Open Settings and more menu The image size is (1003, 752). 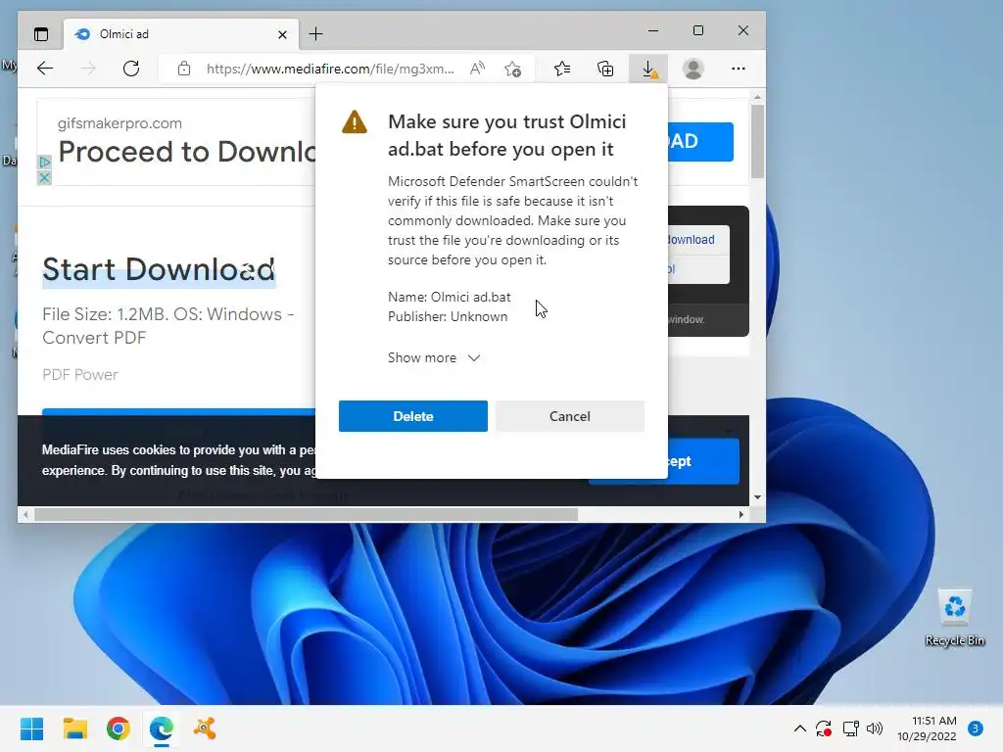click(x=739, y=69)
